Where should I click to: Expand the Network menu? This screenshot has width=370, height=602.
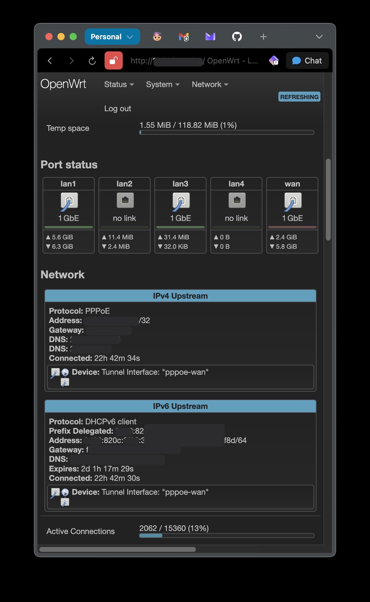click(210, 84)
